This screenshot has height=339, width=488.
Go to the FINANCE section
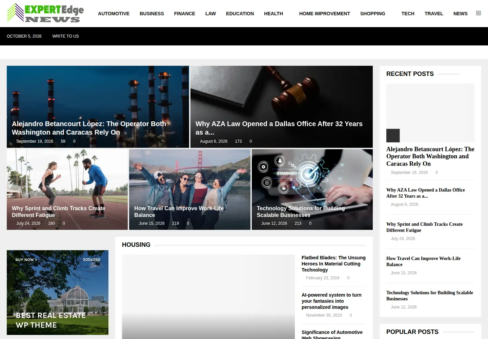click(x=185, y=14)
